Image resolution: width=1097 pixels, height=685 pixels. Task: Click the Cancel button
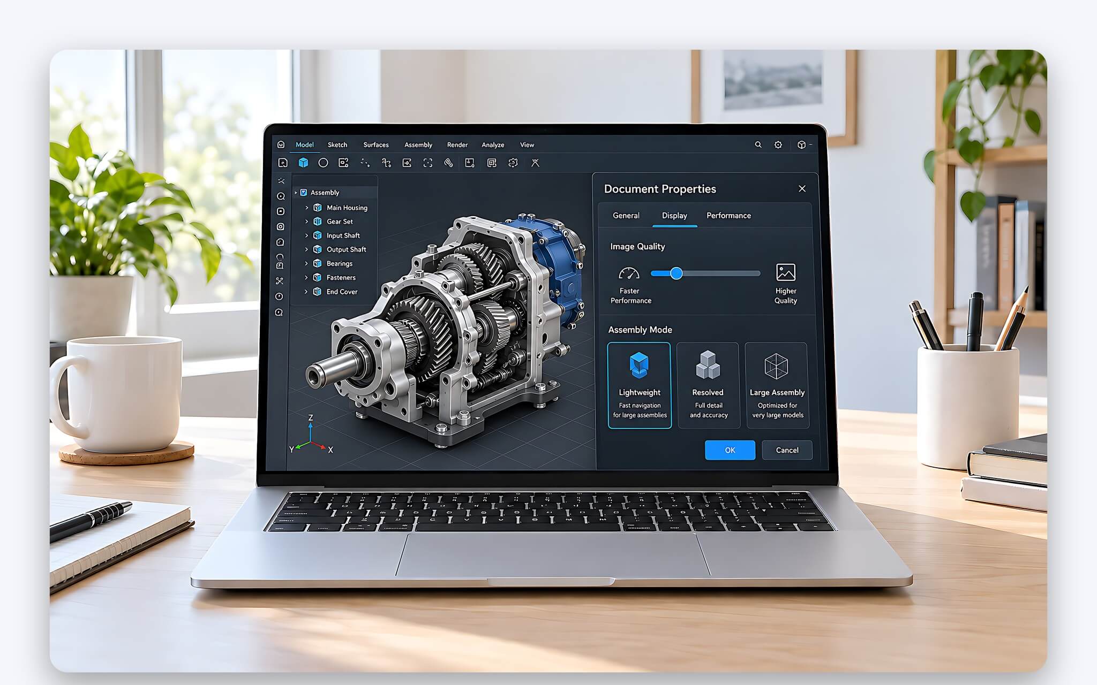(787, 450)
